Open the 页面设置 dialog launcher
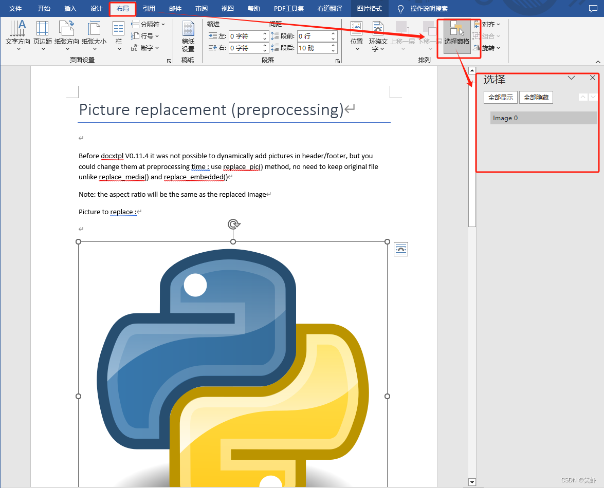The image size is (604, 488). click(169, 61)
